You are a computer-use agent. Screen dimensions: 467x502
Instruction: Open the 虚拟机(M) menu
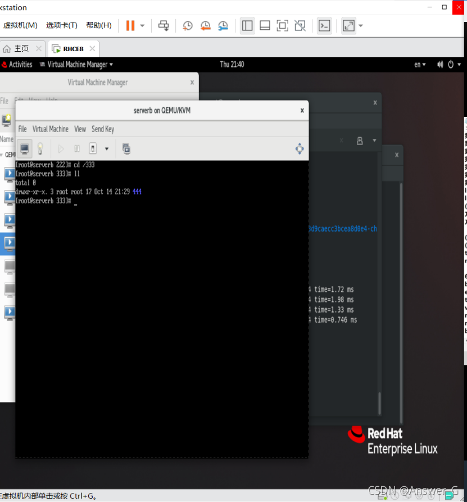pos(20,25)
